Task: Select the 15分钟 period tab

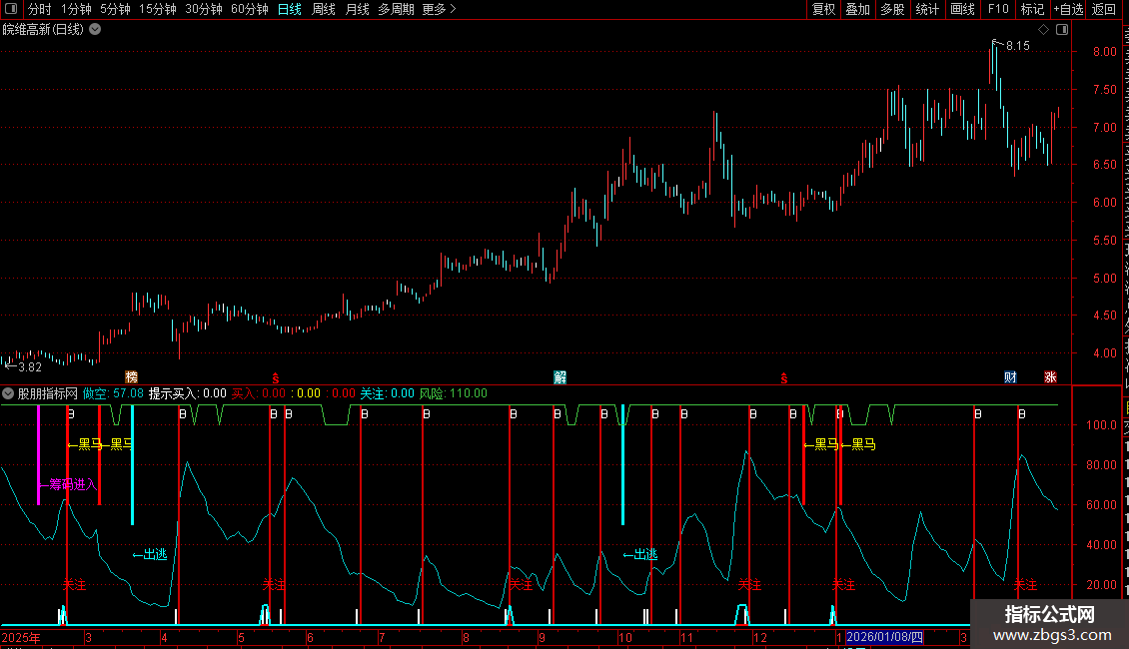Action: [158, 9]
